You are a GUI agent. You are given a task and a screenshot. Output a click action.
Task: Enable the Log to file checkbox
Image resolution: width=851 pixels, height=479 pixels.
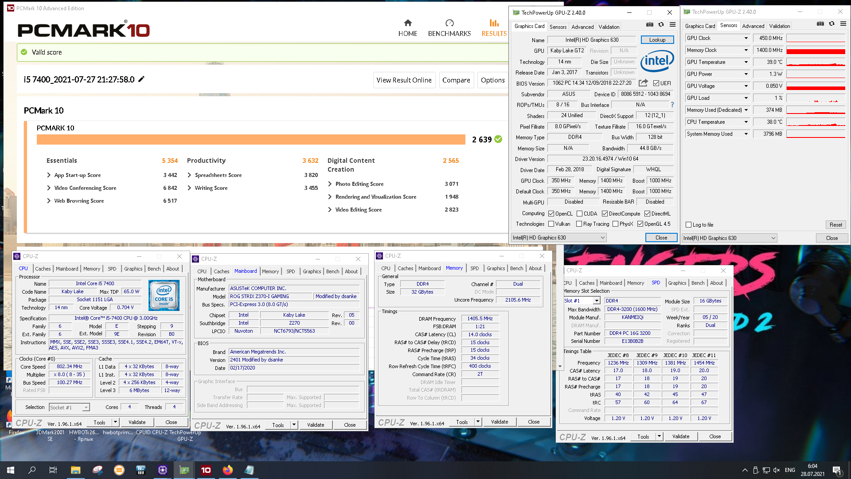(688, 225)
